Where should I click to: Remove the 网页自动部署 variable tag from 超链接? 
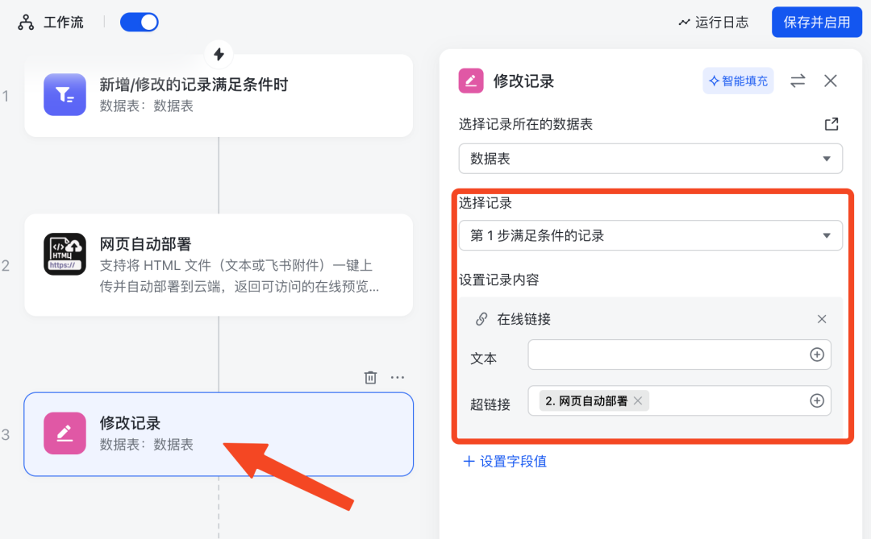(x=636, y=400)
